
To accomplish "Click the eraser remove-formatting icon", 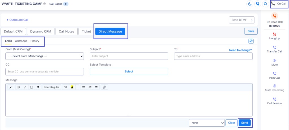I will [x=38, y=87].
